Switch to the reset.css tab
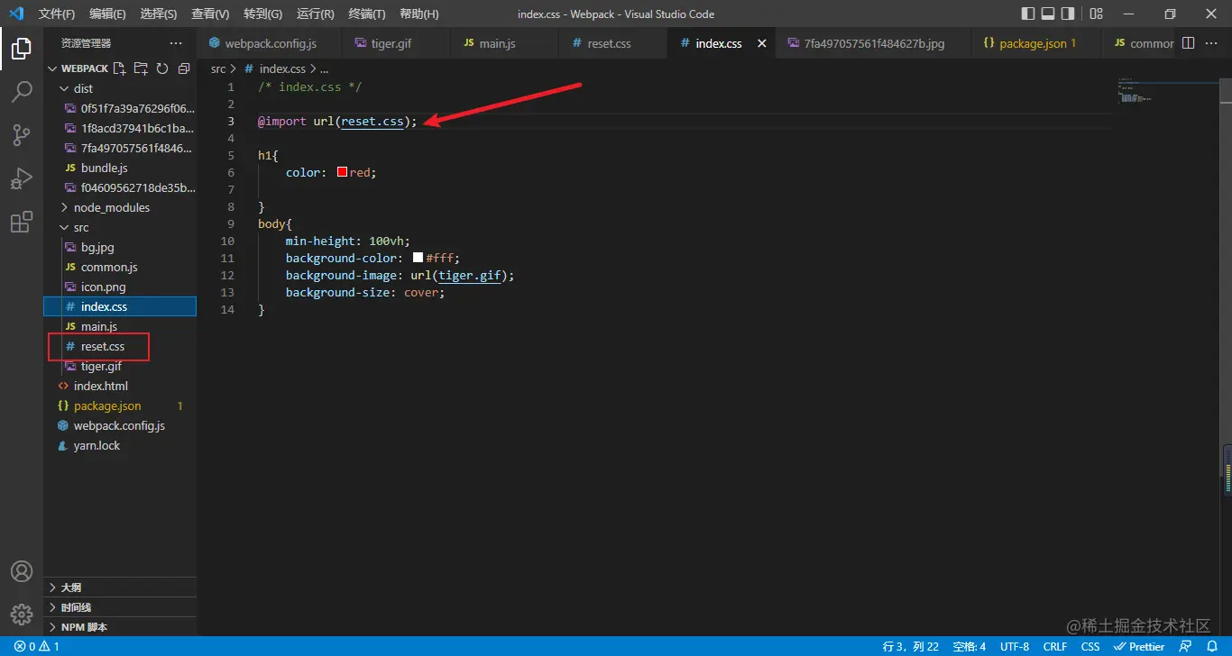This screenshot has height=656, width=1232. point(613,43)
